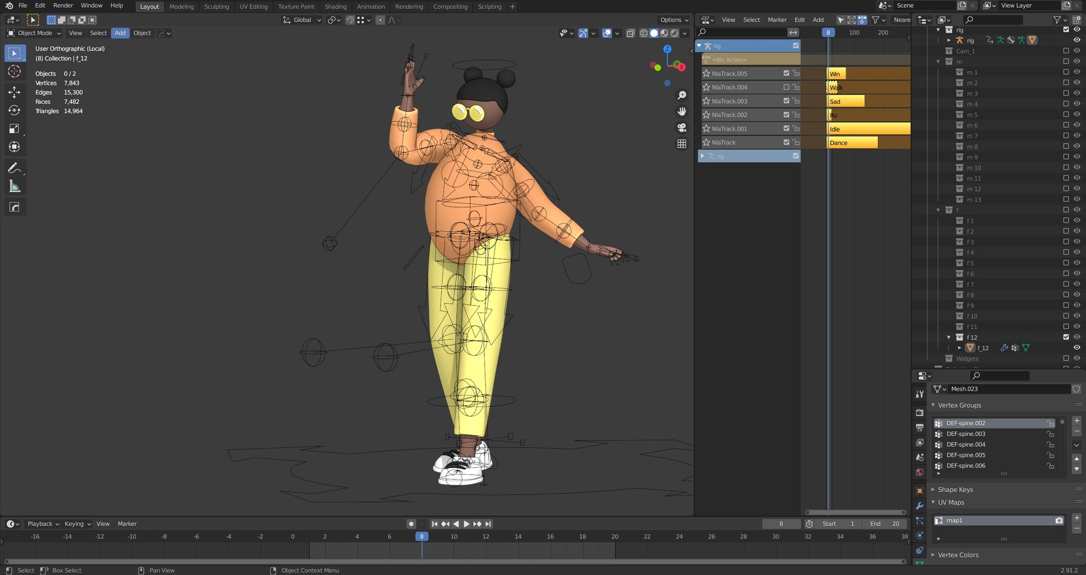Viewport: 1086px width, 575px height.
Task: Open the Global transform orientation dropdown
Action: [x=302, y=20]
